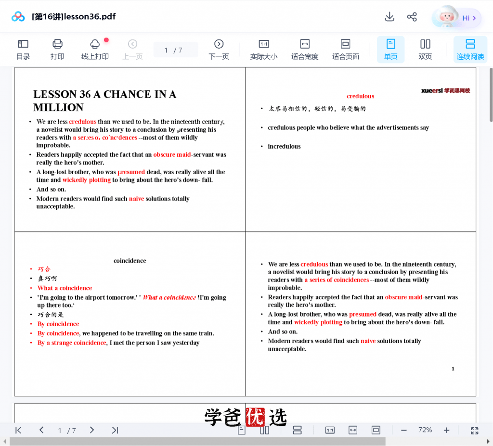
Task: Click the horizontal scrollbar right arrow
Action: pyautogui.click(x=488, y=442)
